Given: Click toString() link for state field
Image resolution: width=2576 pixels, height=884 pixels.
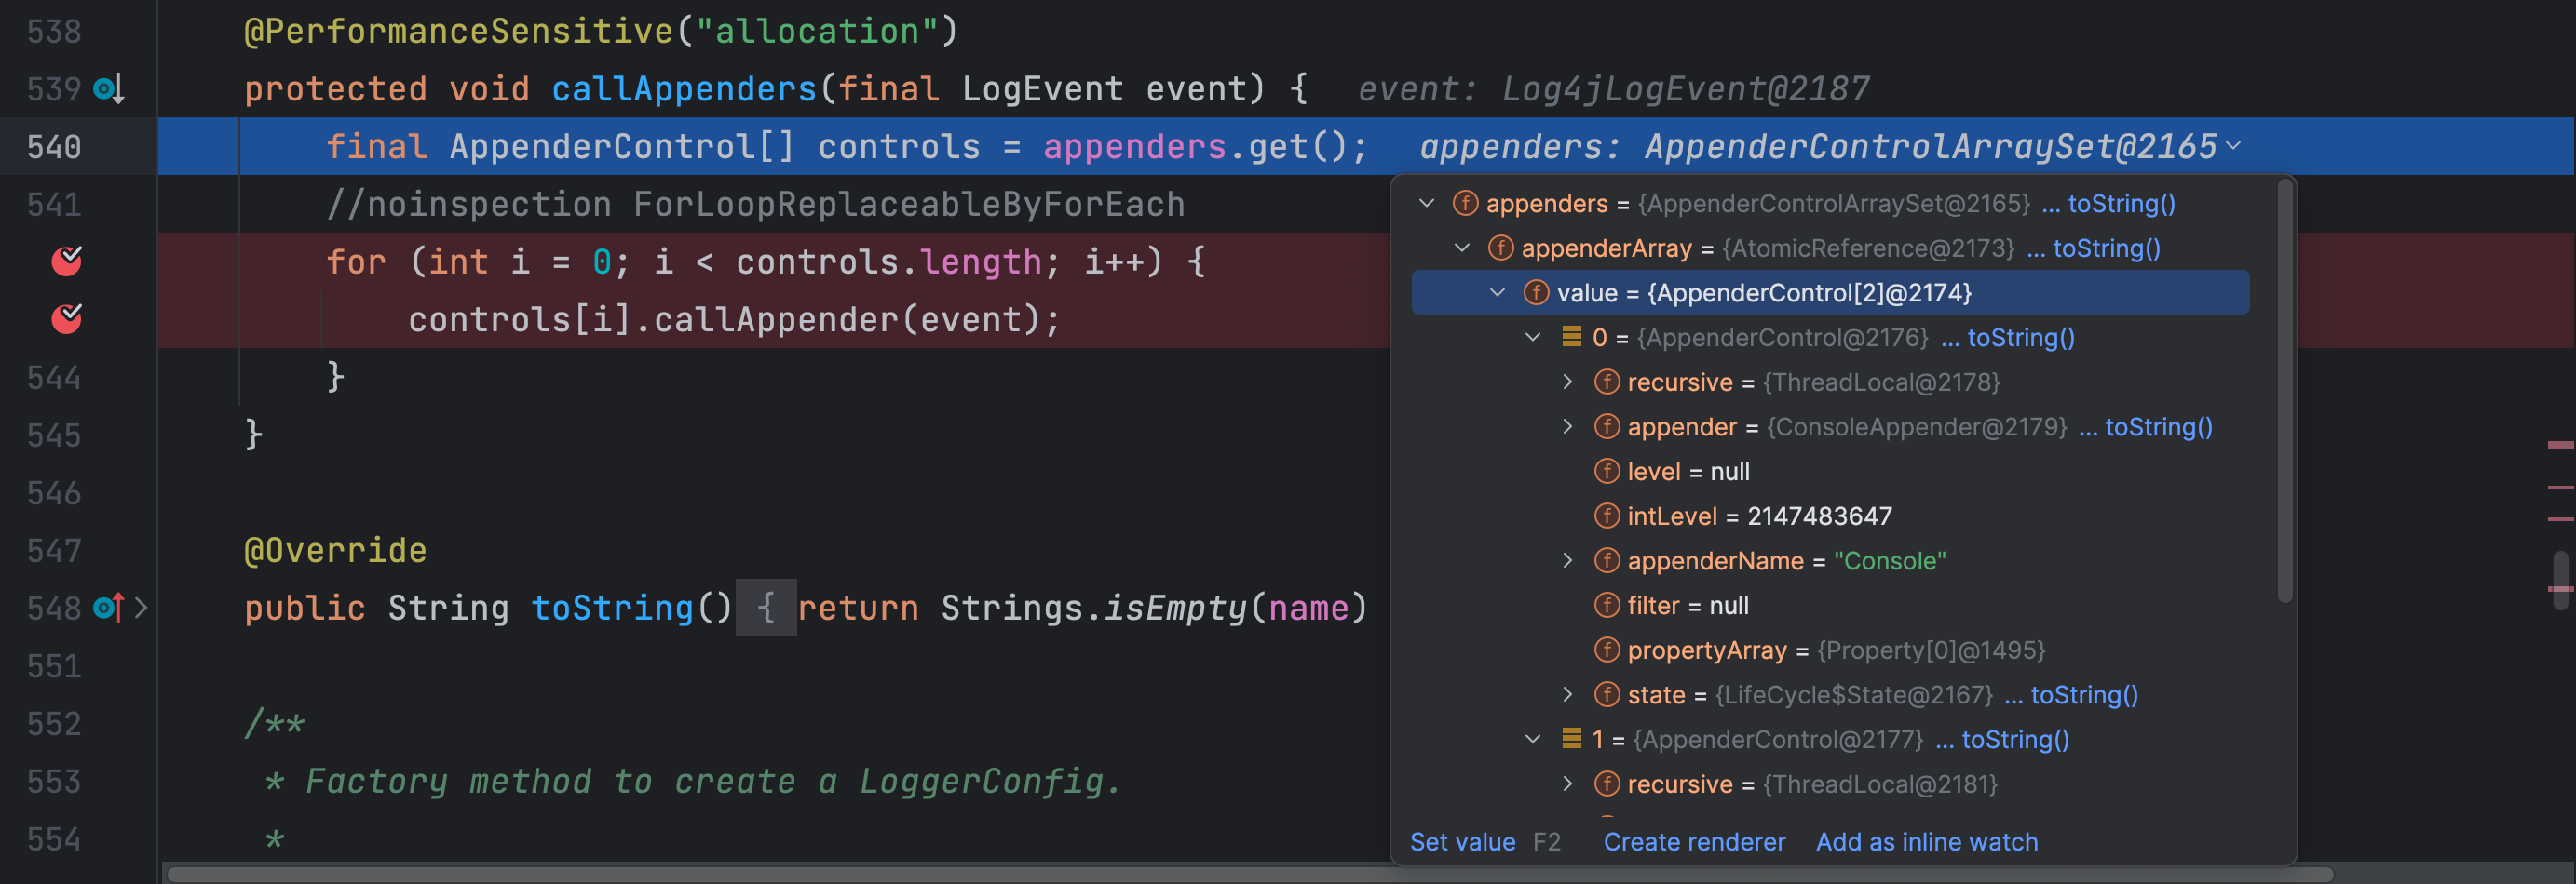Looking at the screenshot, I should click(2084, 694).
